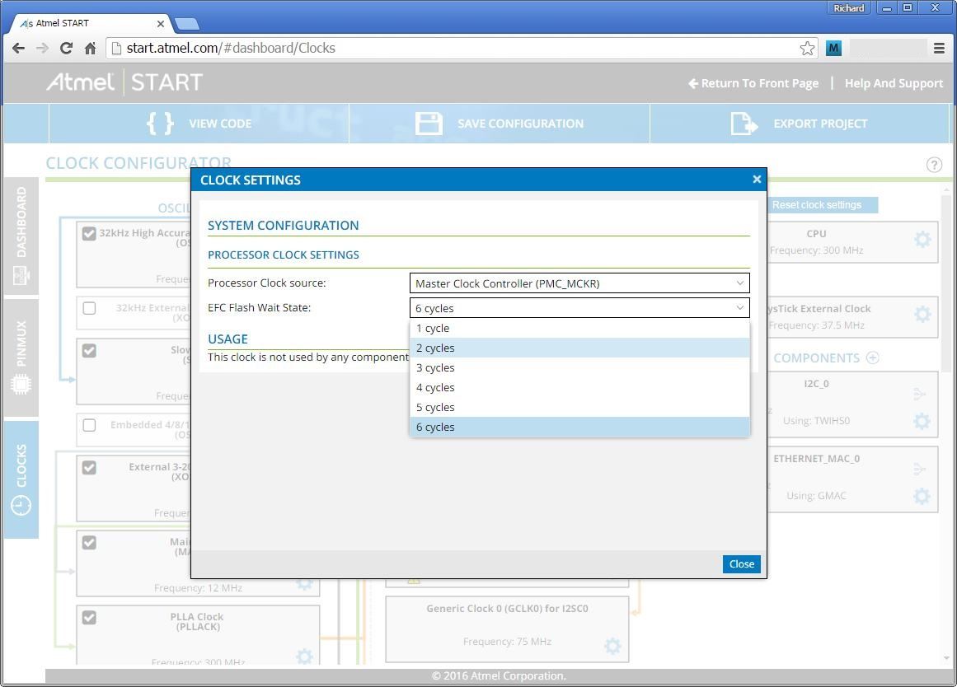957x687 pixels.
Task: Choose the 5 cycles option
Action: [579, 408]
